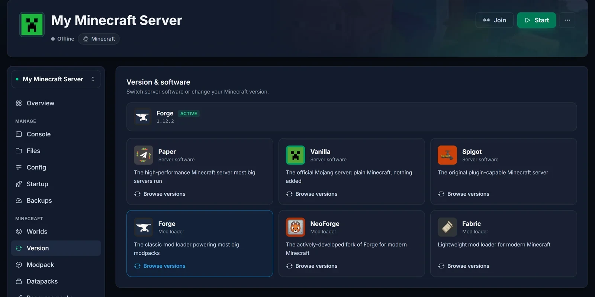Start the server with the Start button
The width and height of the screenshot is (595, 297).
[537, 20]
